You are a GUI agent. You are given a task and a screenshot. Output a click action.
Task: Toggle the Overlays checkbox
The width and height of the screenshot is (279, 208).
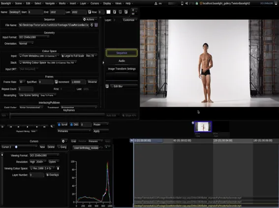53,175
